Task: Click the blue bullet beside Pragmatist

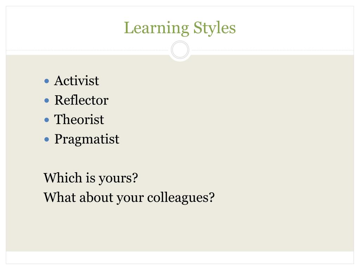Action: pos(47,139)
